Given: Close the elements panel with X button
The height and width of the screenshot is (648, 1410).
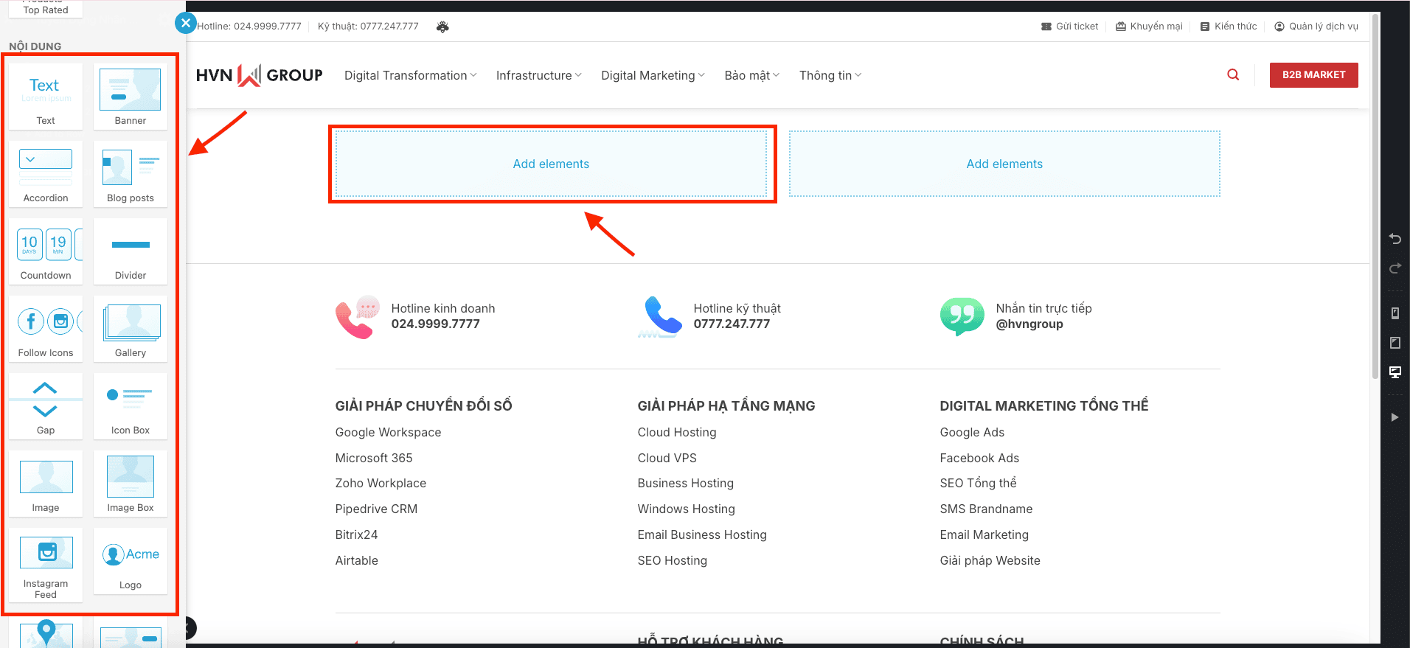Looking at the screenshot, I should coord(186,23).
